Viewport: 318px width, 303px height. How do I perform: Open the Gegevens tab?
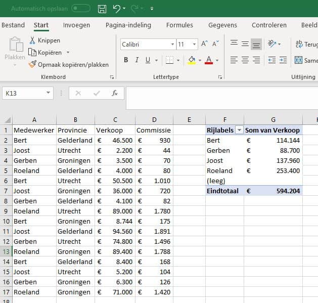[222, 25]
